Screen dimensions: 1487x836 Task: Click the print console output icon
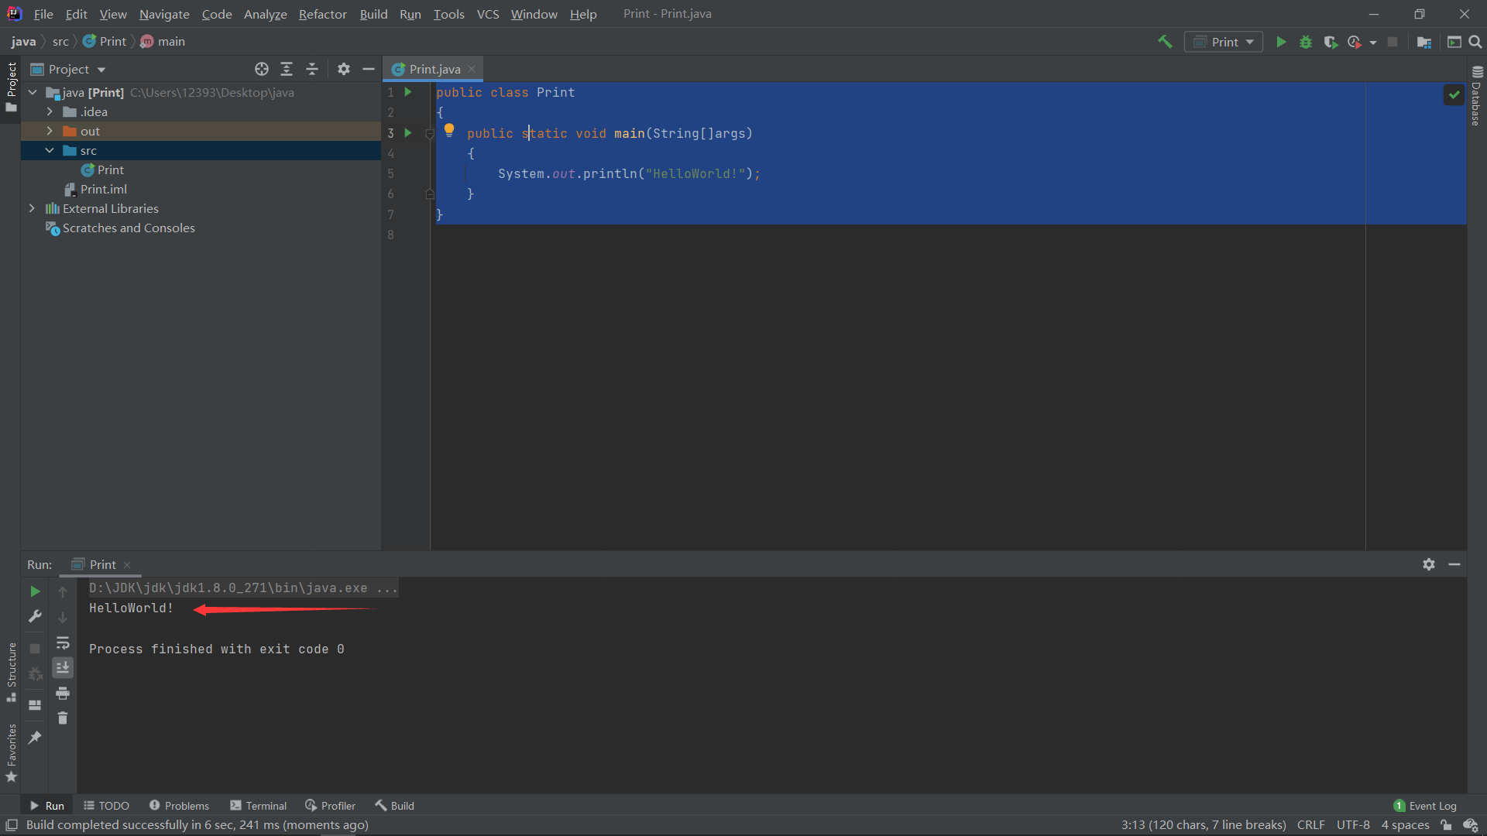63,693
